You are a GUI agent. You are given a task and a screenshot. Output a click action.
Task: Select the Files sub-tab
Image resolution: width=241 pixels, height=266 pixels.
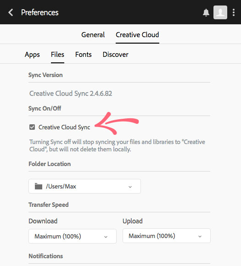pyautogui.click(x=57, y=55)
